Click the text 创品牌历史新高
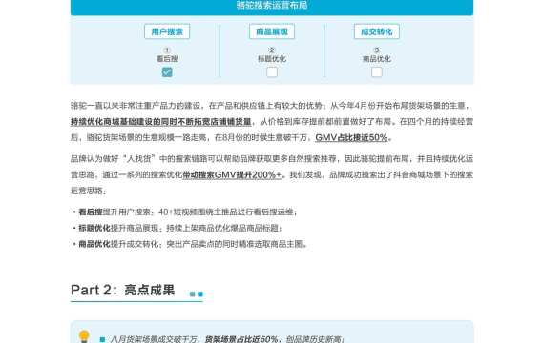Screen dimensions: 544x343 [314, 339]
